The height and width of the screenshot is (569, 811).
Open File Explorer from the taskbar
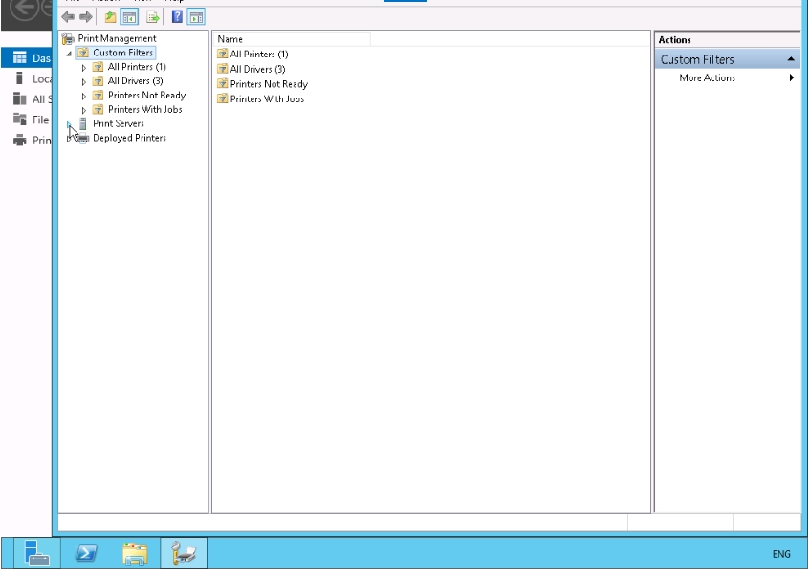[x=135, y=554]
